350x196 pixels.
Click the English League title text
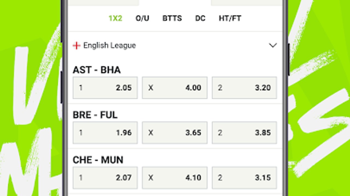pyautogui.click(x=109, y=45)
